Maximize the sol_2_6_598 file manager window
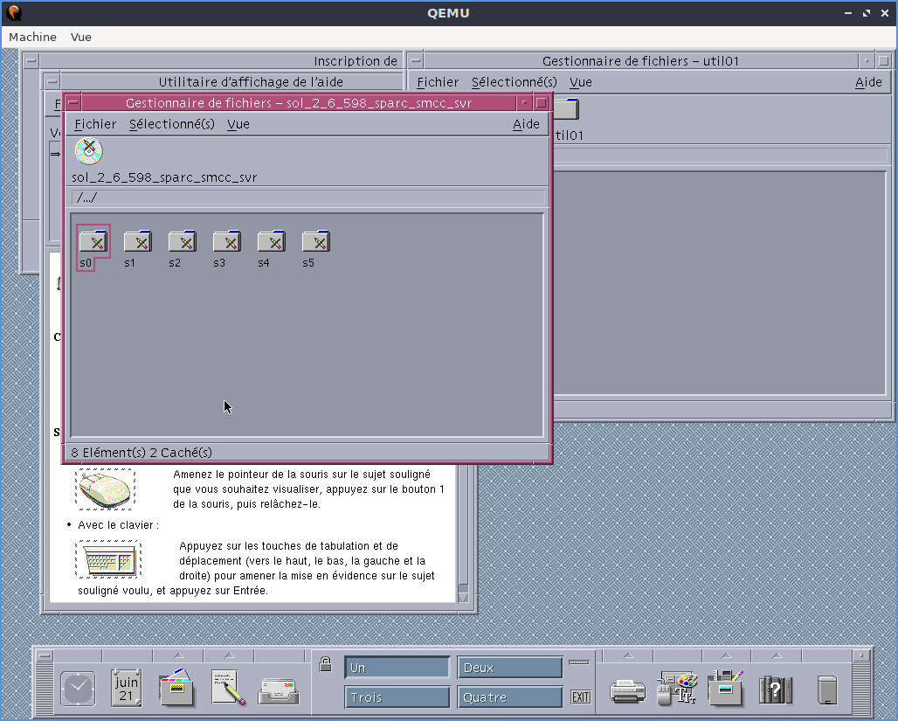 pos(542,103)
